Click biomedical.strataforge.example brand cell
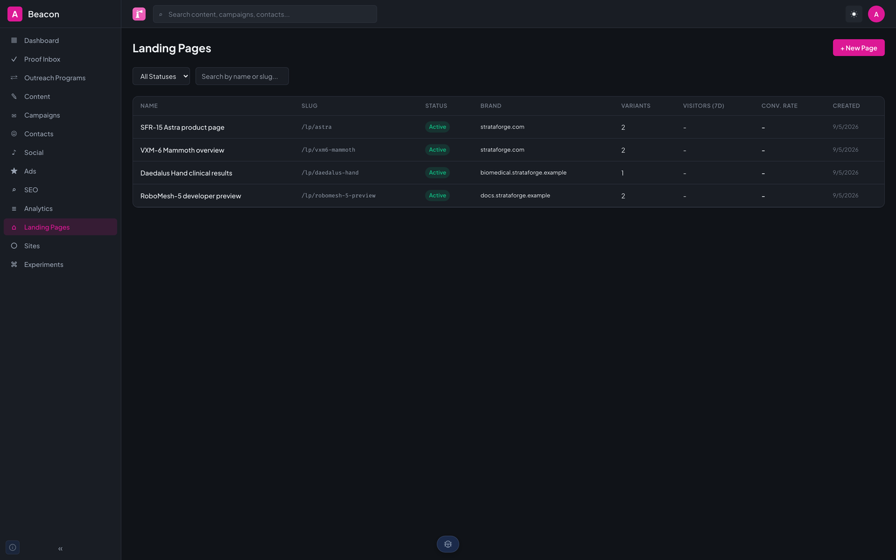This screenshot has width=896, height=560. (523, 173)
